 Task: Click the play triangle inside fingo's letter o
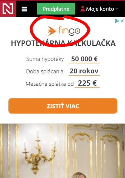pyautogui.click(x=78, y=31)
